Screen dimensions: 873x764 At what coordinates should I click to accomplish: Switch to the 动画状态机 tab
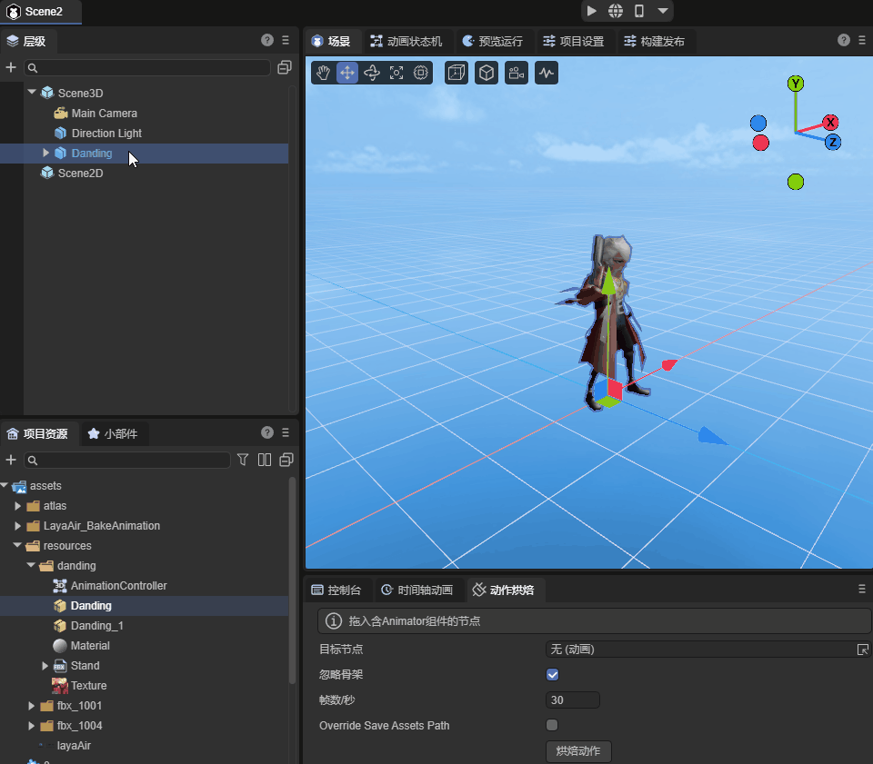coord(406,41)
